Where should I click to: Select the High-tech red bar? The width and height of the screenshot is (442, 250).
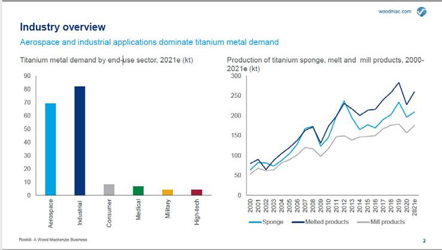pyautogui.click(x=197, y=192)
